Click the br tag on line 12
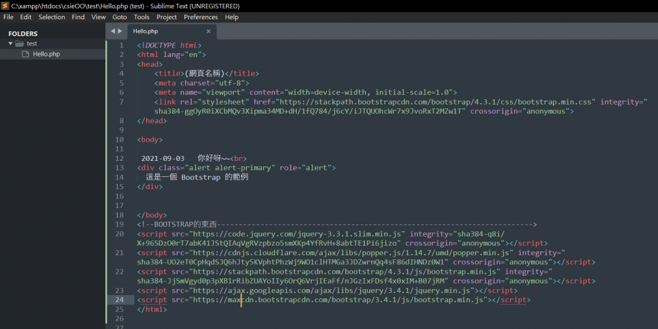658x329 pixels. point(238,158)
